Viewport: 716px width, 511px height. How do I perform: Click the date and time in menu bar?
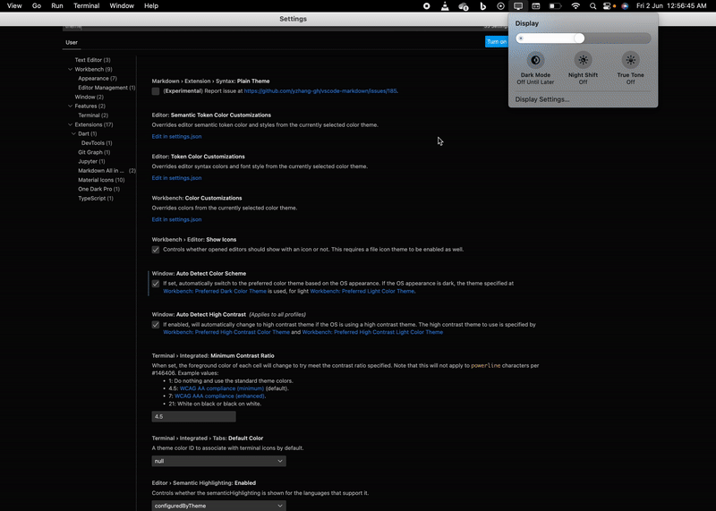[x=671, y=6]
